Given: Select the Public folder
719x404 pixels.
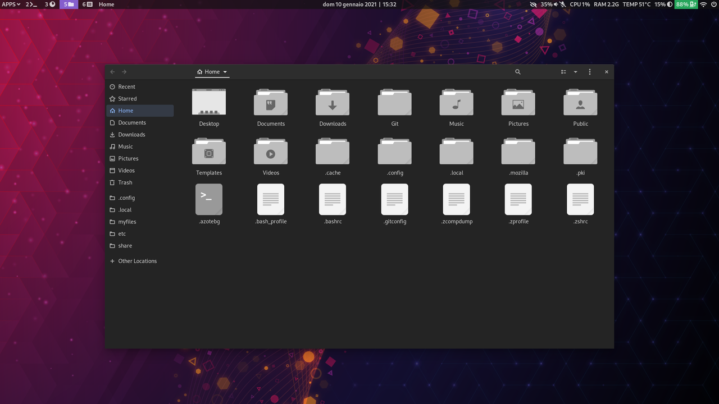Looking at the screenshot, I should pos(580,102).
